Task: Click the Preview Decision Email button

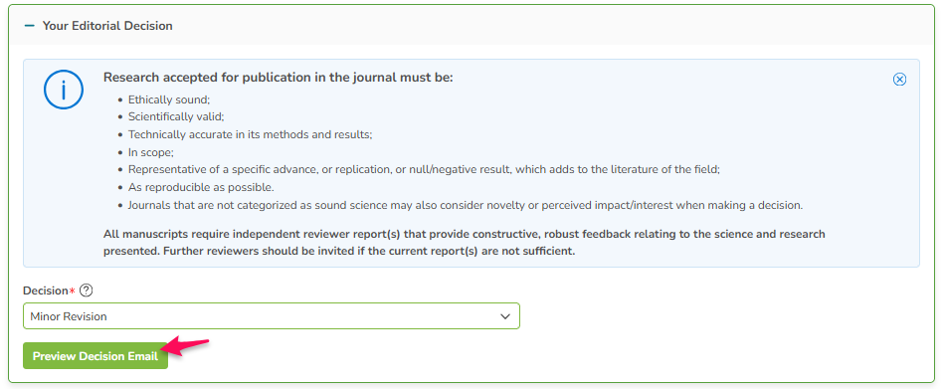Action: pyautogui.click(x=95, y=356)
